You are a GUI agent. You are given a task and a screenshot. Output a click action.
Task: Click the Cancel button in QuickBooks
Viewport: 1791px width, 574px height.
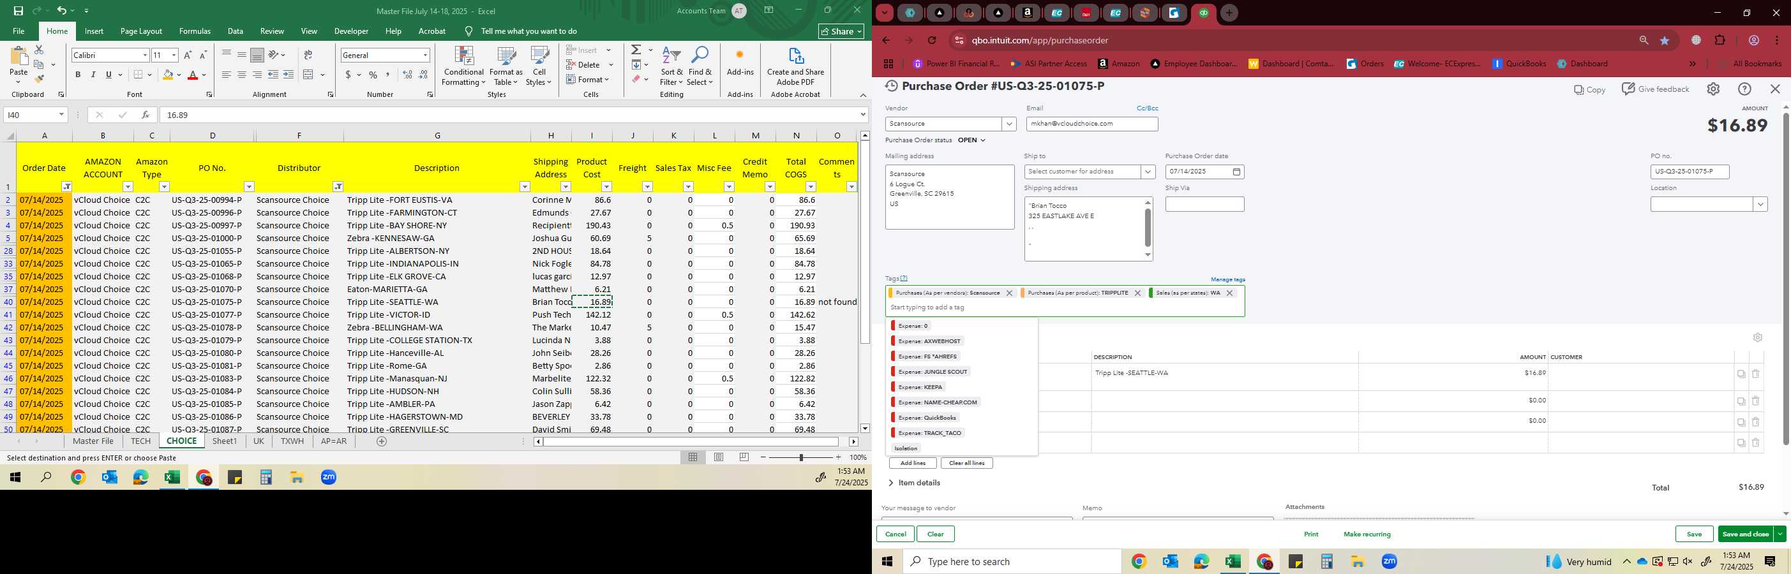point(895,534)
